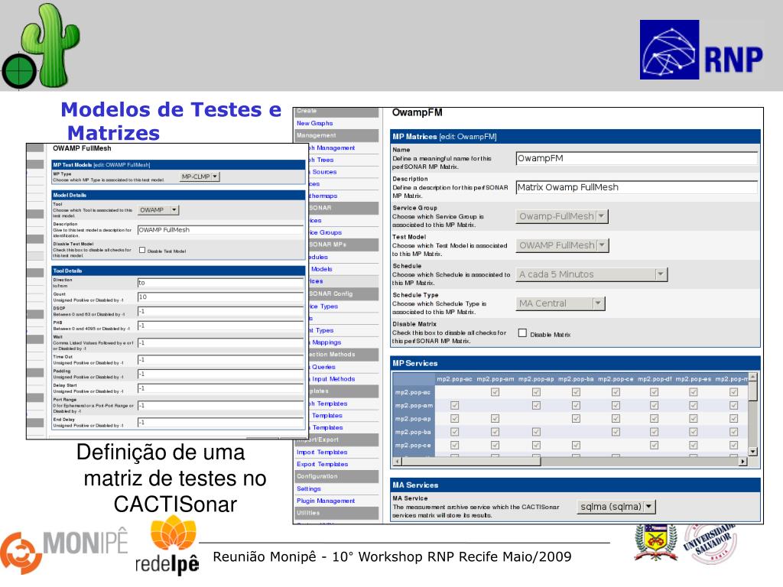Click the MP Services vertical scrollbar down arrow

coord(753,451)
